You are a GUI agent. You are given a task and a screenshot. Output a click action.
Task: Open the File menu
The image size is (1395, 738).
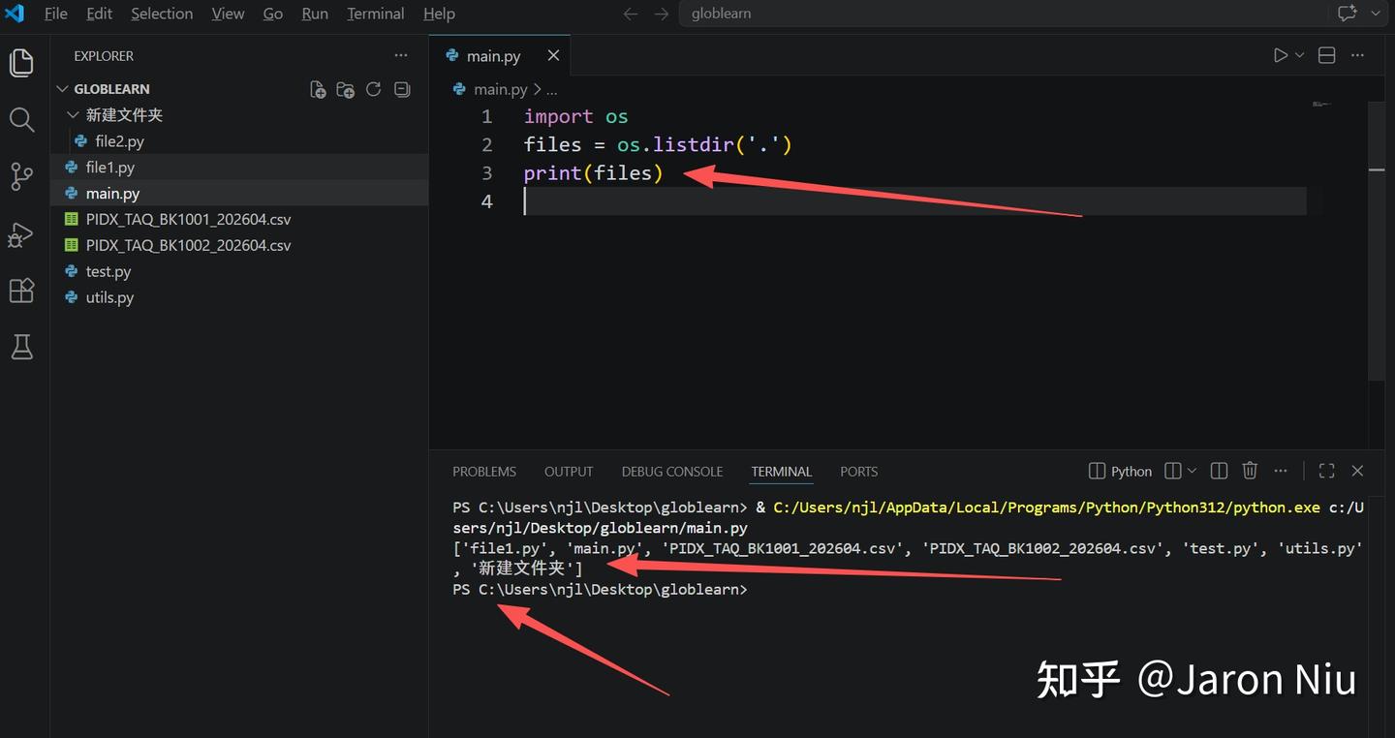coord(56,14)
